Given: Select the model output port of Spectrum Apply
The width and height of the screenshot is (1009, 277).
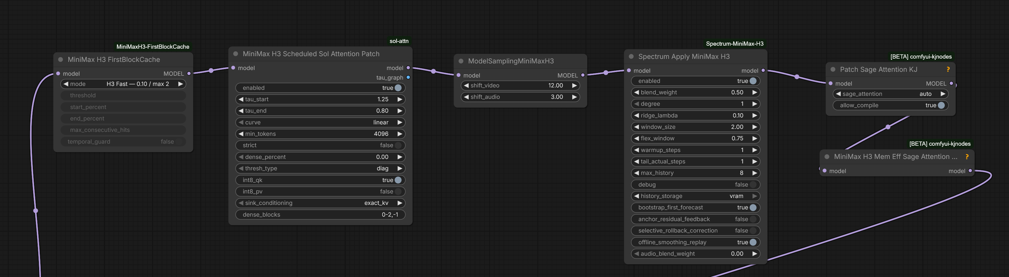Looking at the screenshot, I should pos(763,70).
